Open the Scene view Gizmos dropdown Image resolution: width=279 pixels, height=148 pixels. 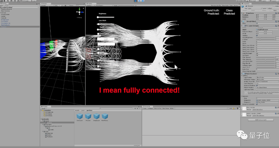pos(72,5)
